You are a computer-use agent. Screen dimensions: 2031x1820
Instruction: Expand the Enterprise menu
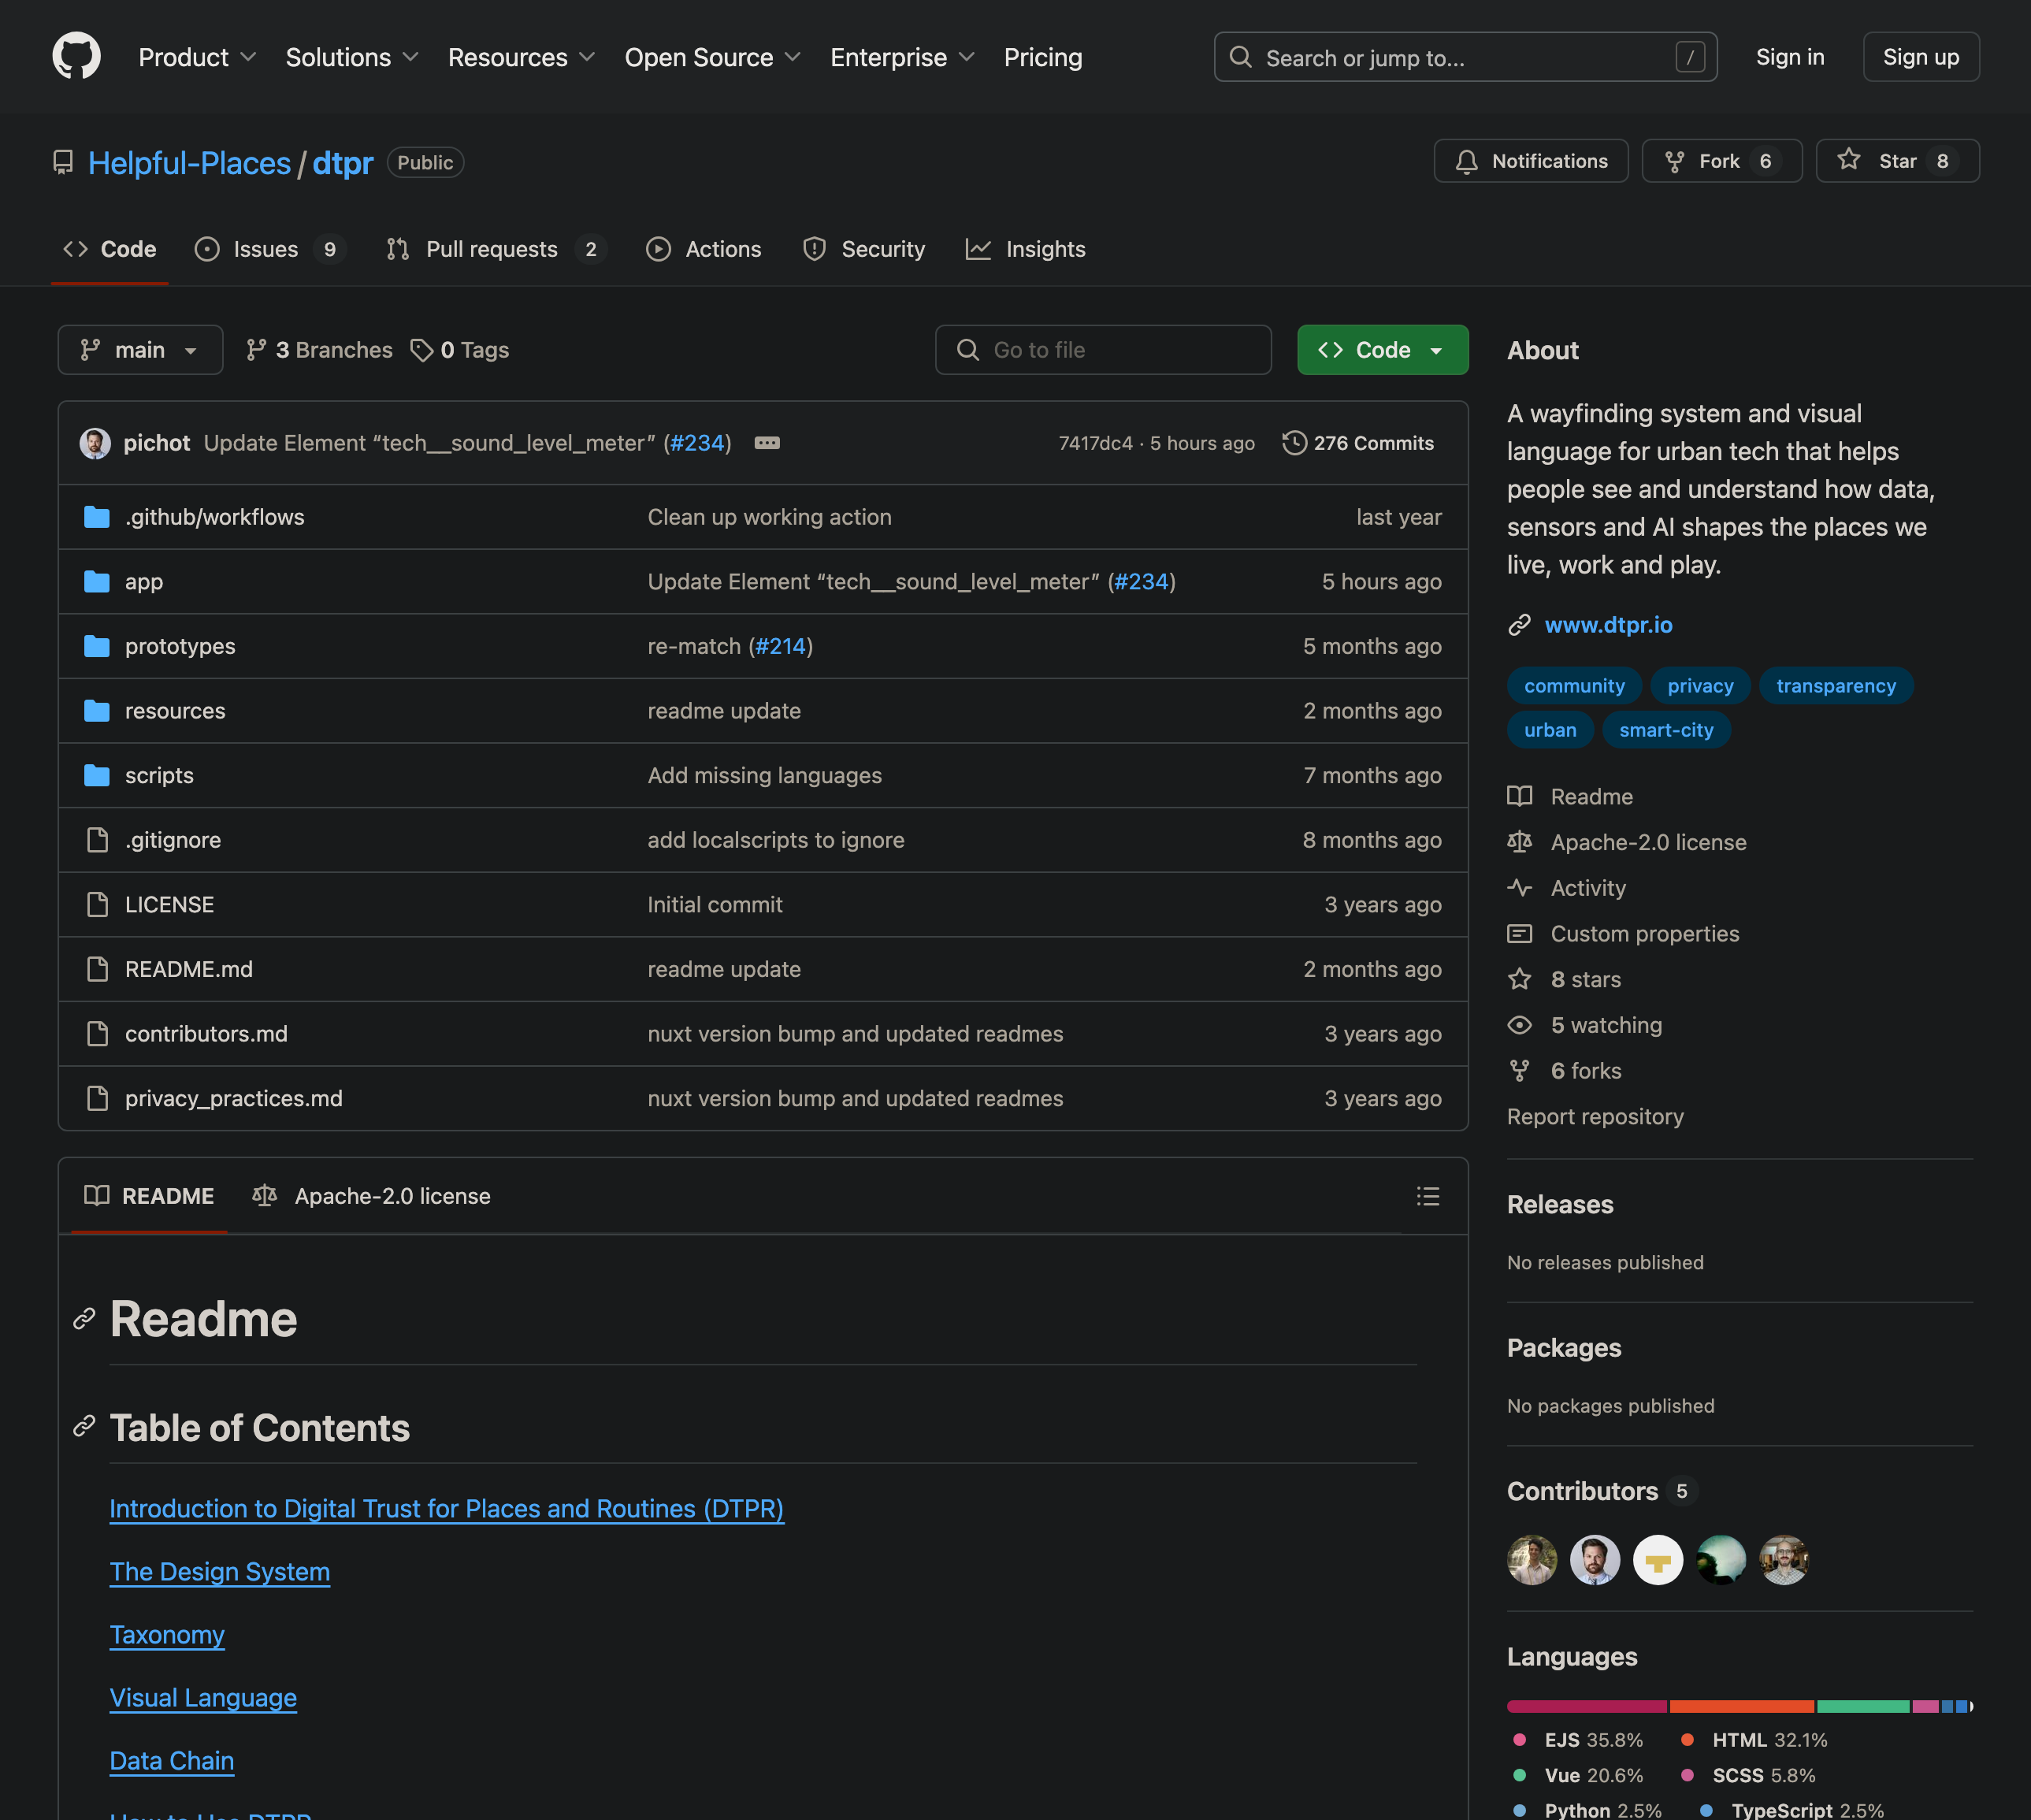[902, 57]
